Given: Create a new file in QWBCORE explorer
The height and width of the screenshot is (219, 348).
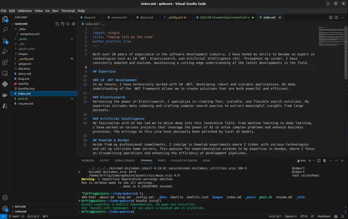Looking at the screenshot, I should coord(57,24).
